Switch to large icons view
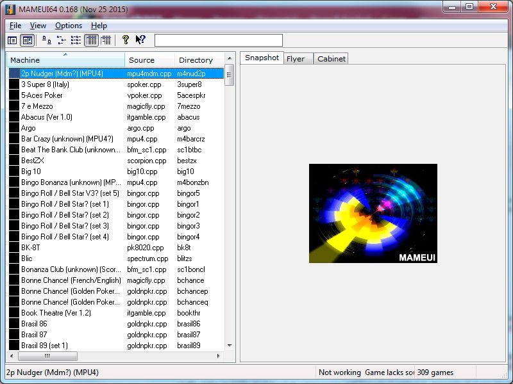The height and width of the screenshot is (384, 513). (47, 40)
